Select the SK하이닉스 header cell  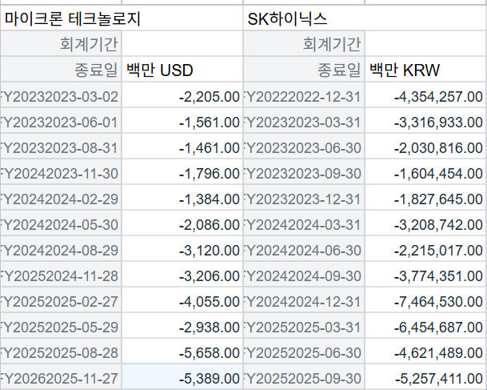point(365,18)
